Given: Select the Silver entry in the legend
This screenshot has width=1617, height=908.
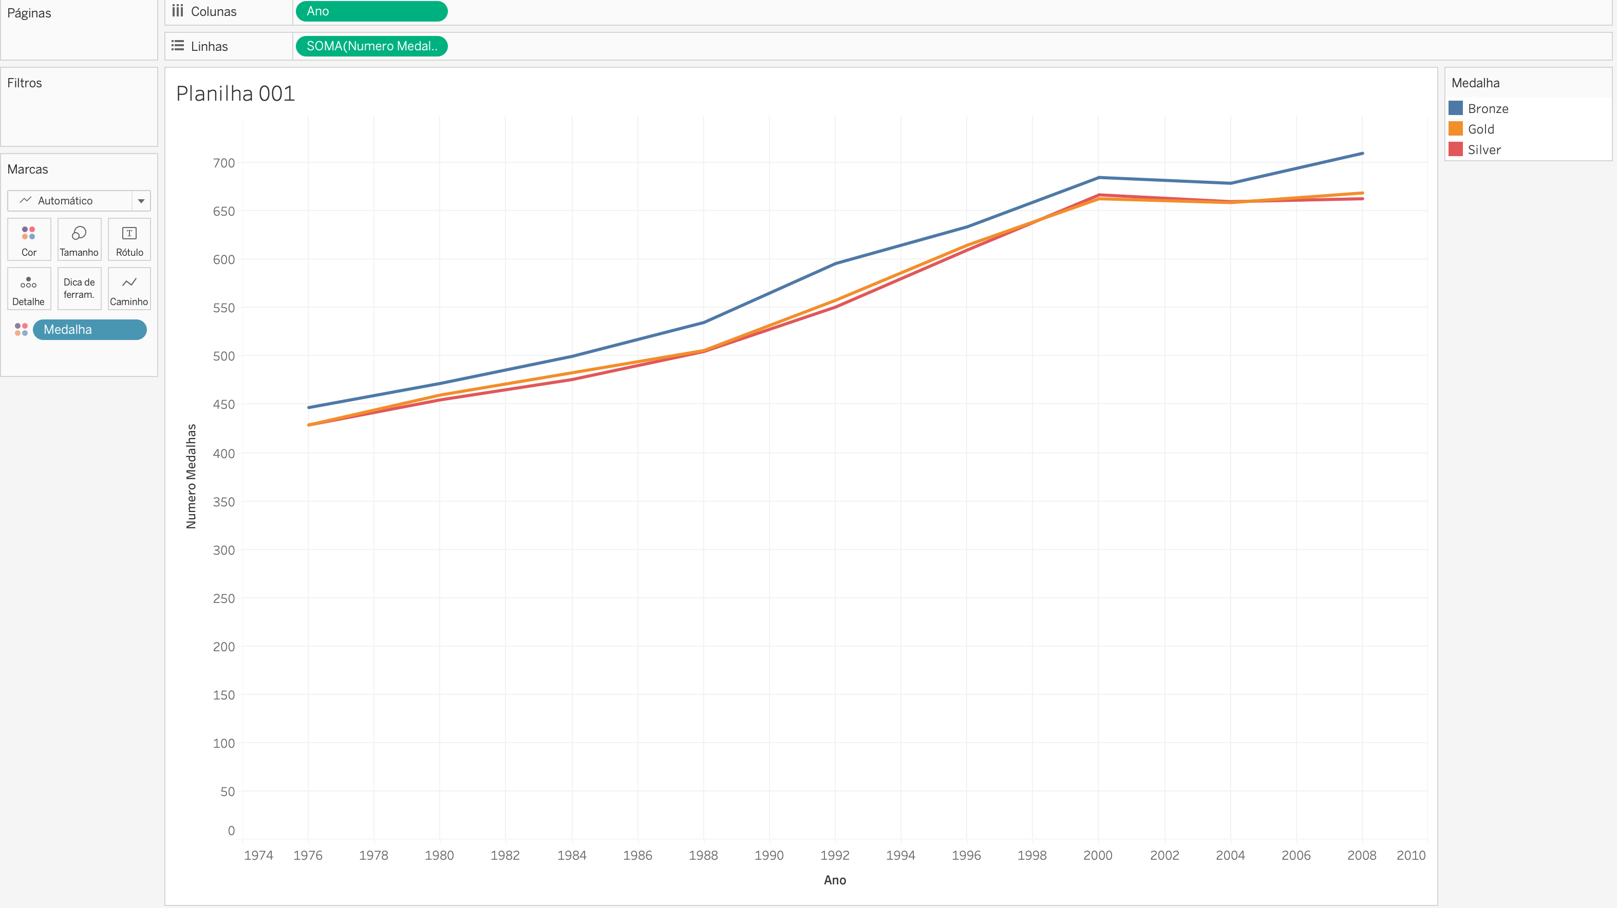Looking at the screenshot, I should pyautogui.click(x=1484, y=149).
